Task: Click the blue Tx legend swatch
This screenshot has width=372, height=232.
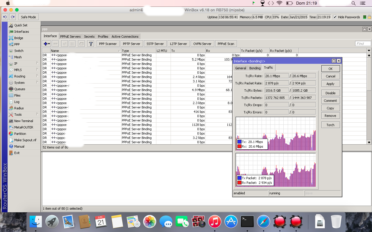Action: pos(239,142)
